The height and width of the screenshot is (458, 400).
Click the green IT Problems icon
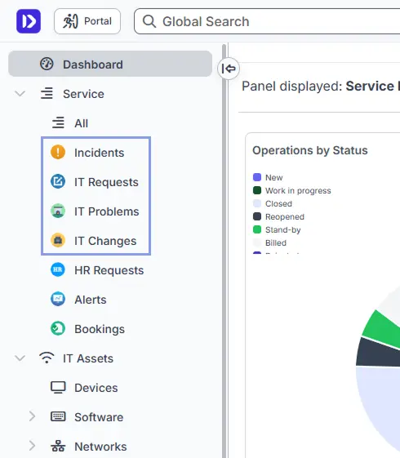(58, 211)
